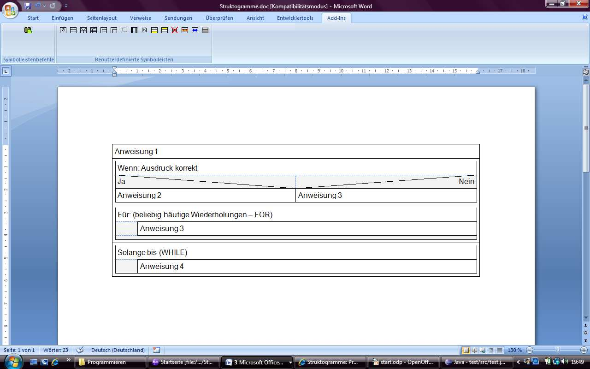Save document via quick access toolbar
Image resolution: width=590 pixels, height=369 pixels.
coord(28,6)
